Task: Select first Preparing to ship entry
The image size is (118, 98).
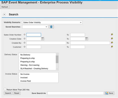Action: click(x=37, y=58)
